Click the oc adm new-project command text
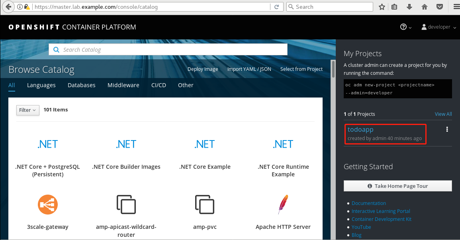Screen dimensions: 460x240 coord(398,89)
